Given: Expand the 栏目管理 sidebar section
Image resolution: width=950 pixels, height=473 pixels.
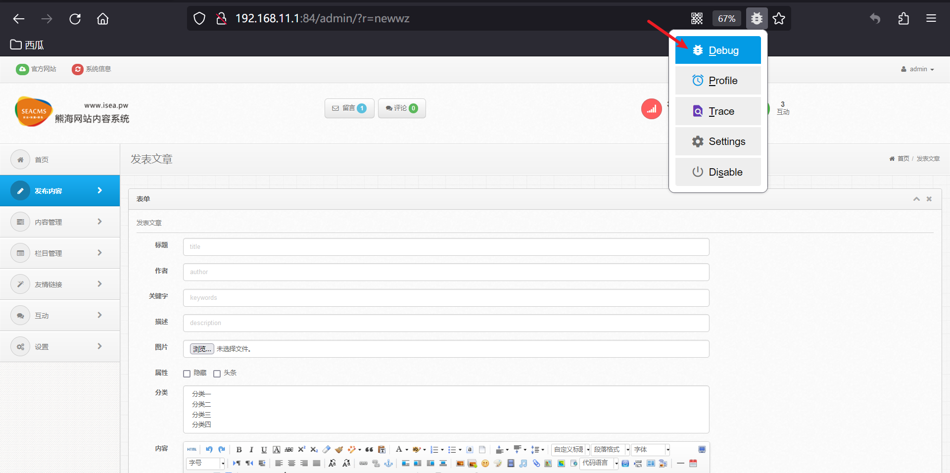Looking at the screenshot, I should pyautogui.click(x=60, y=253).
